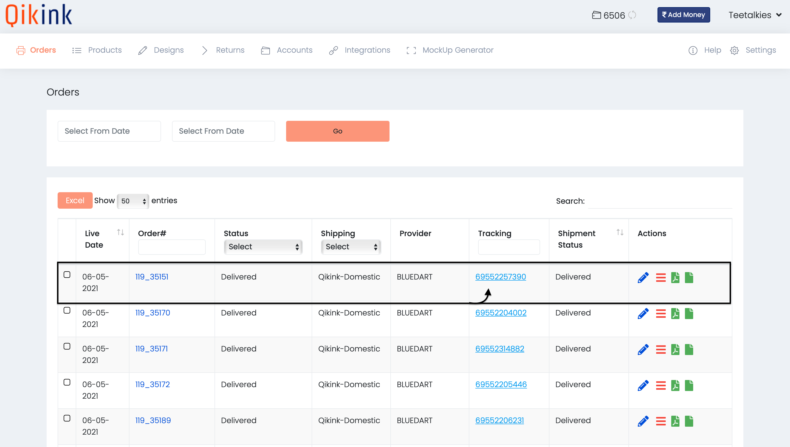Click the PDF icon for order 119_35189
Viewport: 790px width, 447px height.
(676, 420)
